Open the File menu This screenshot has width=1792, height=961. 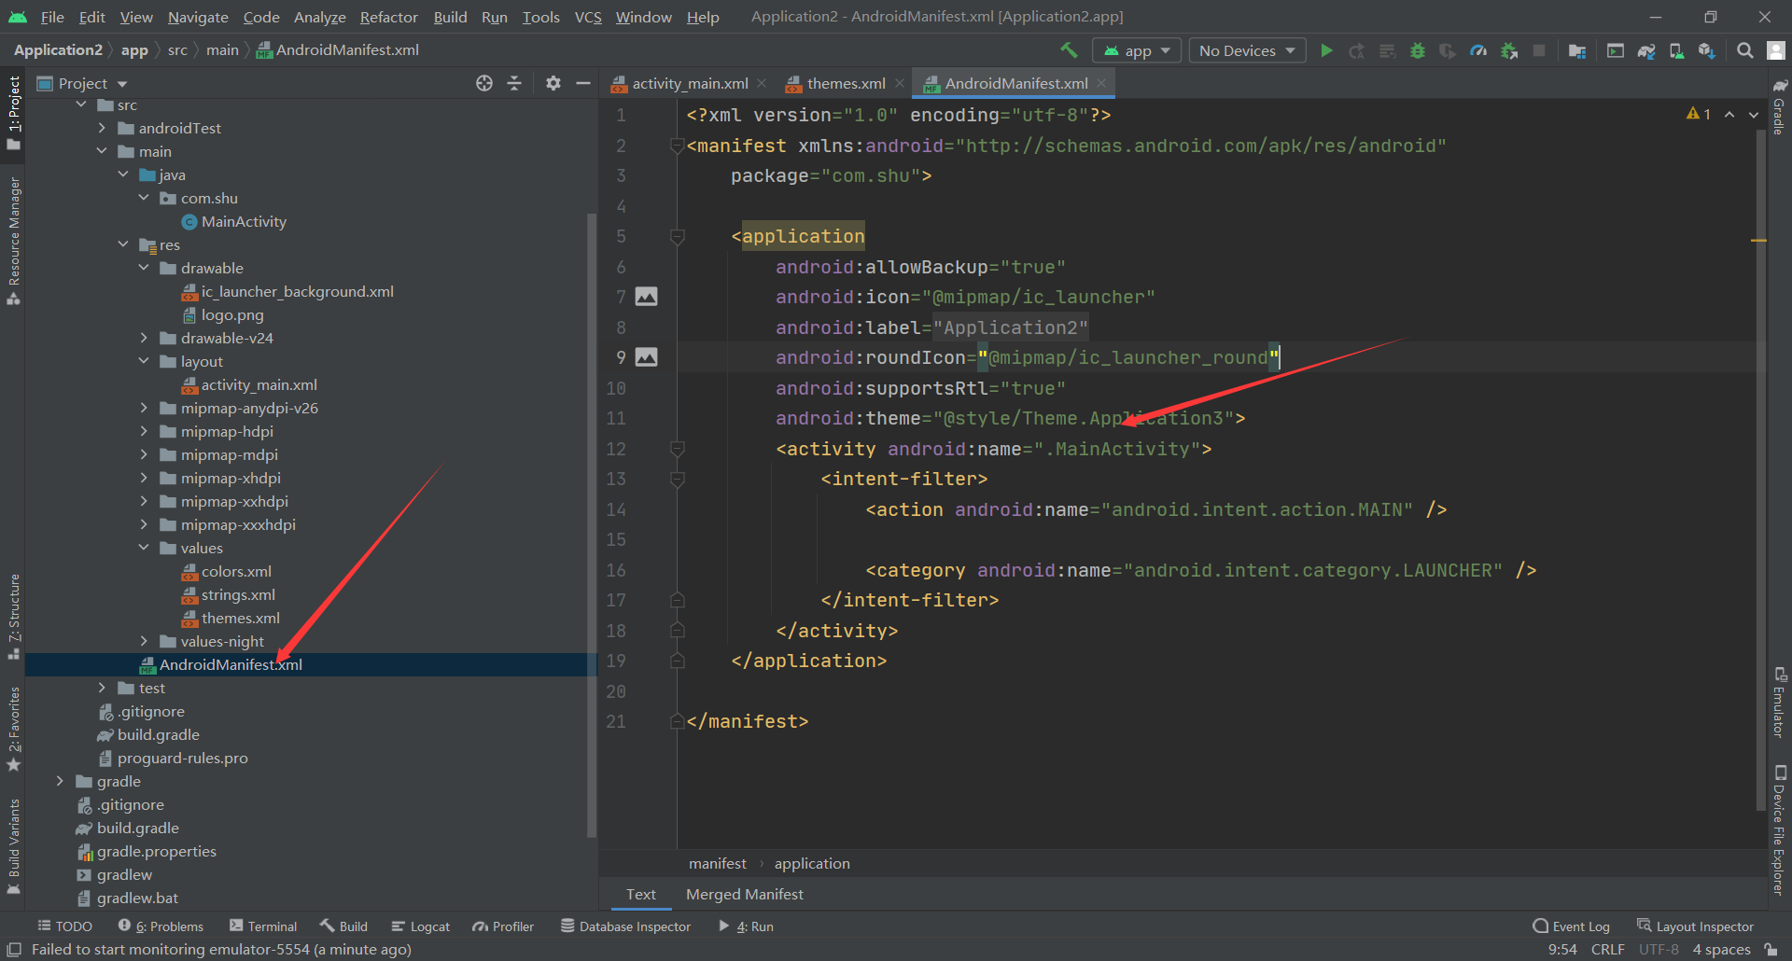tap(52, 17)
